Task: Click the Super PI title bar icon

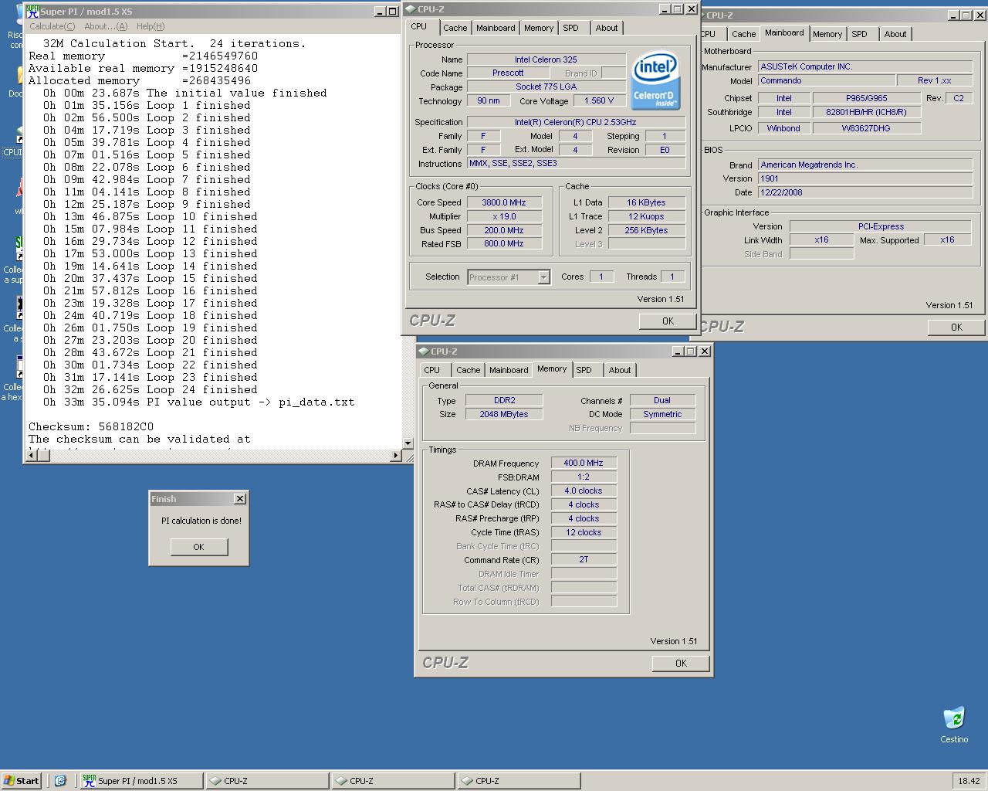Action: tap(33, 12)
